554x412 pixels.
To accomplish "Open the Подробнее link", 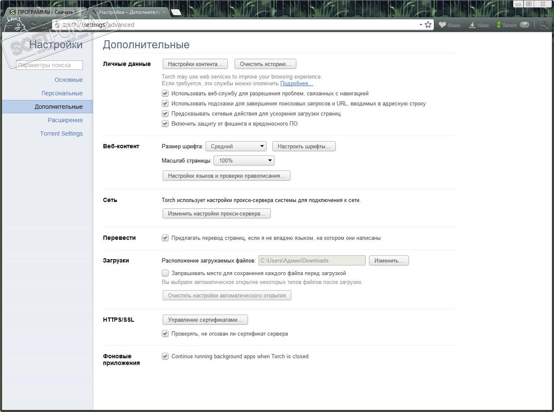I will point(296,83).
